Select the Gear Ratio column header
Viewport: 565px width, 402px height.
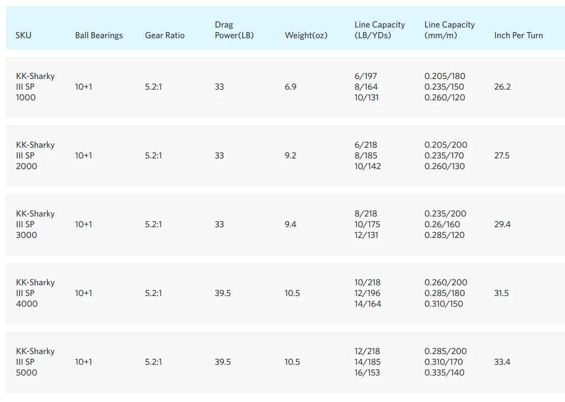(165, 35)
